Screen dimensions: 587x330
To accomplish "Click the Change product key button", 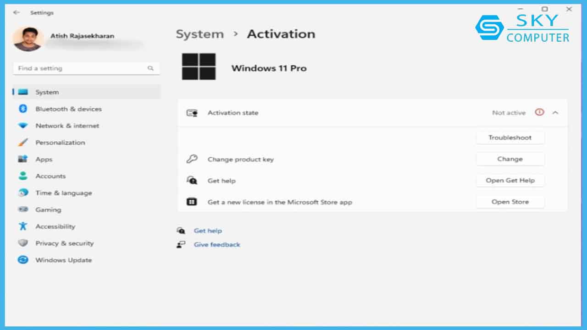I will point(510,159).
